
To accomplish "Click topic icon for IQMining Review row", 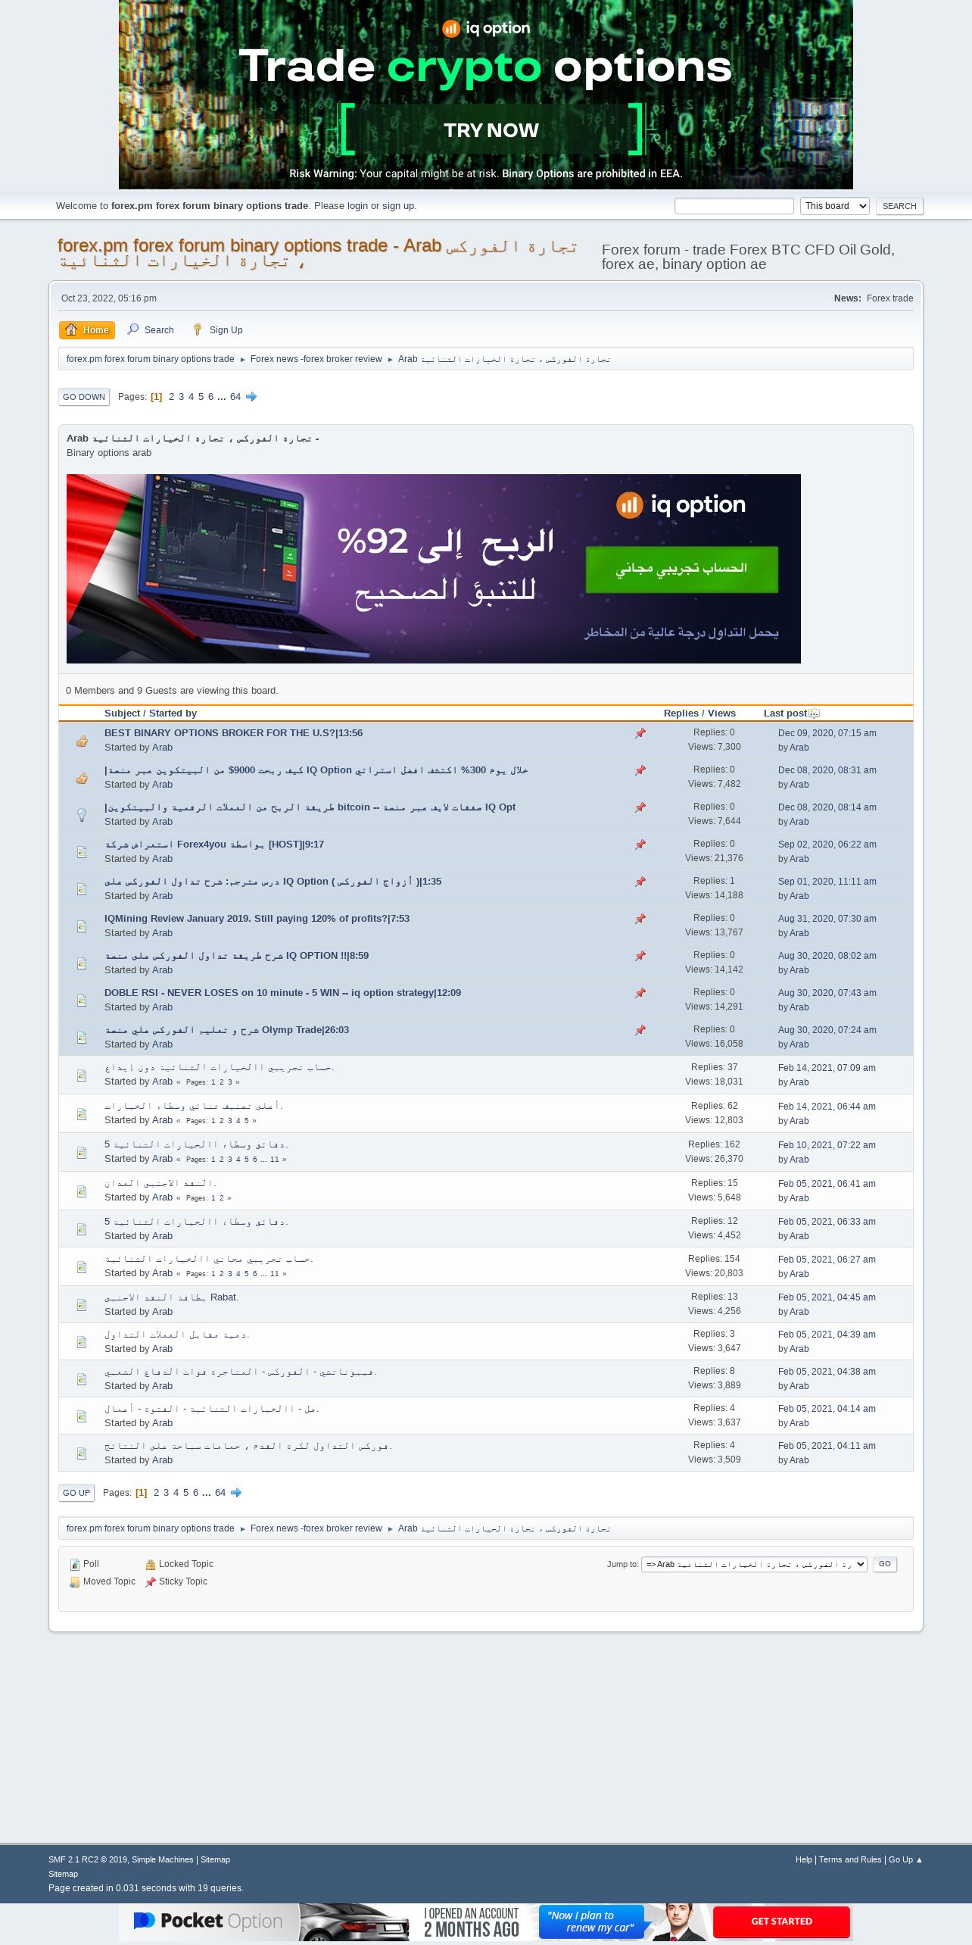I will point(82,926).
